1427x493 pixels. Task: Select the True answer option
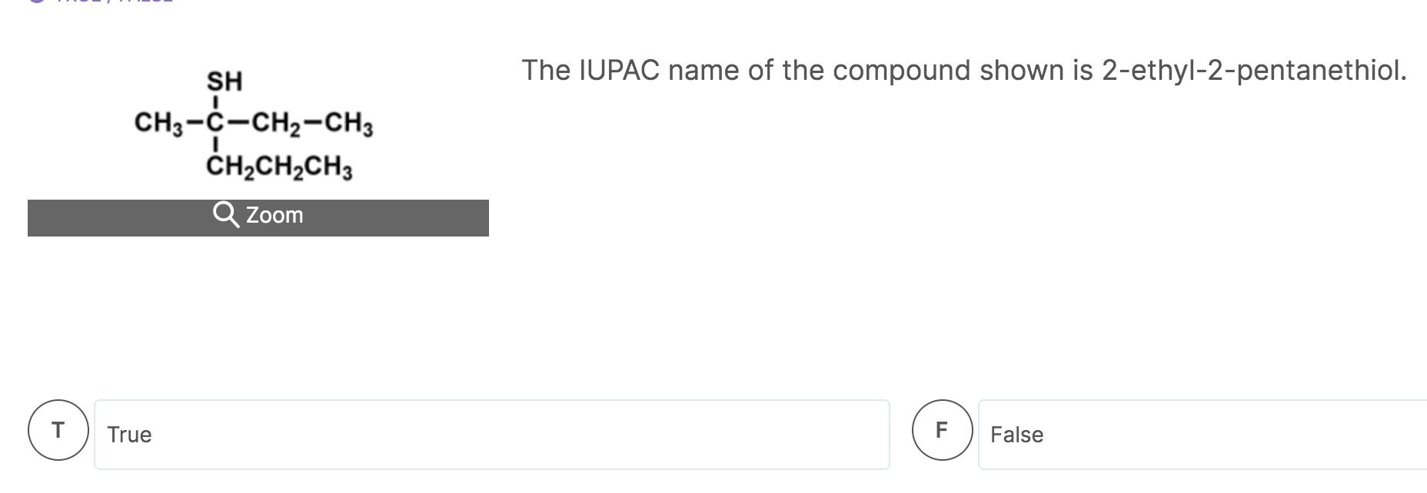point(491,433)
